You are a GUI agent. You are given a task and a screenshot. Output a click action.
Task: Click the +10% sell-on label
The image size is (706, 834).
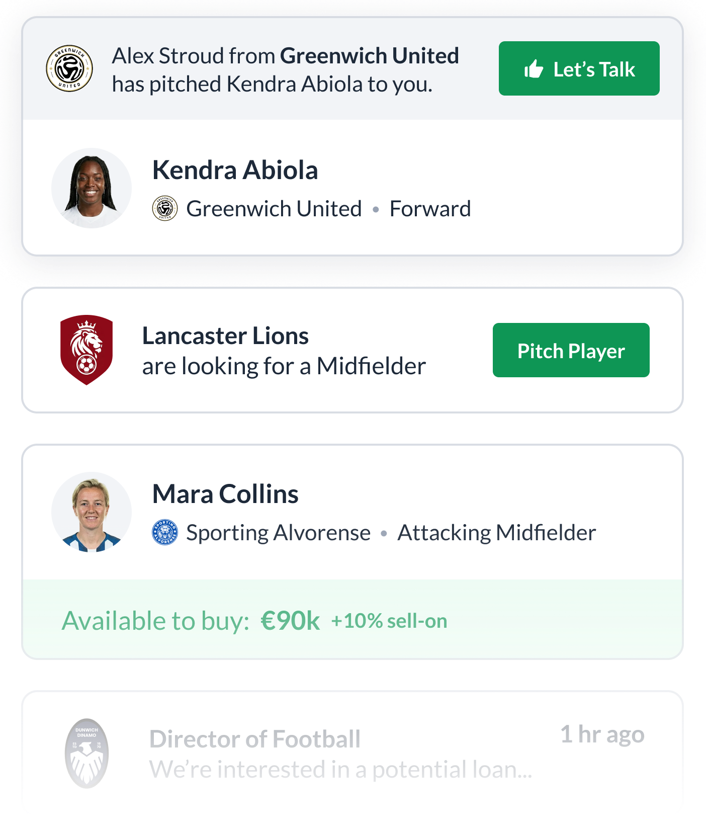(x=389, y=621)
